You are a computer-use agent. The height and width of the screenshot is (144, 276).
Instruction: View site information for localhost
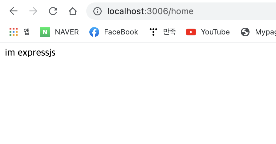97,11
